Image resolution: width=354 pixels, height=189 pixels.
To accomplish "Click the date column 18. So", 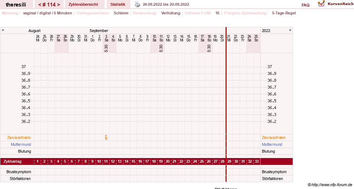I will pyautogui.click(x=209, y=38).
